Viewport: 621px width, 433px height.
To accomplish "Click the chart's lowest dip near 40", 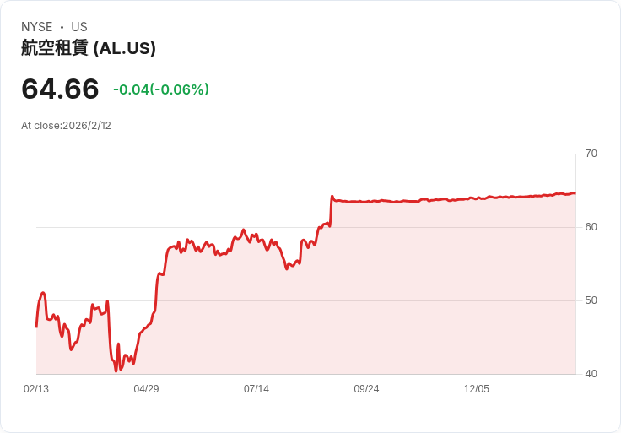I will coord(116,371).
